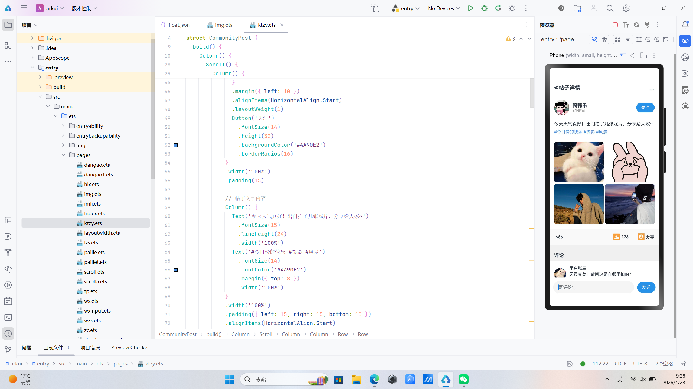Image resolution: width=693 pixels, height=389 pixels.
Task: Click the Debug bug icon
Action: pyautogui.click(x=484, y=8)
